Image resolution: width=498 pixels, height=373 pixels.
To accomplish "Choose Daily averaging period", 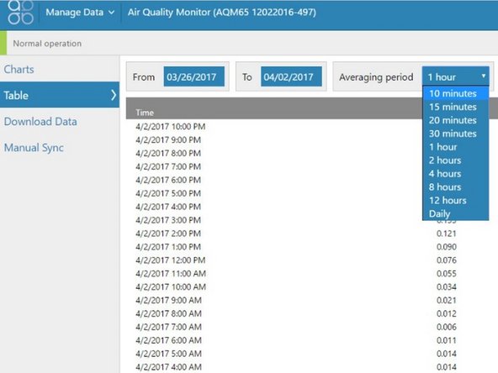I will 455,213.
